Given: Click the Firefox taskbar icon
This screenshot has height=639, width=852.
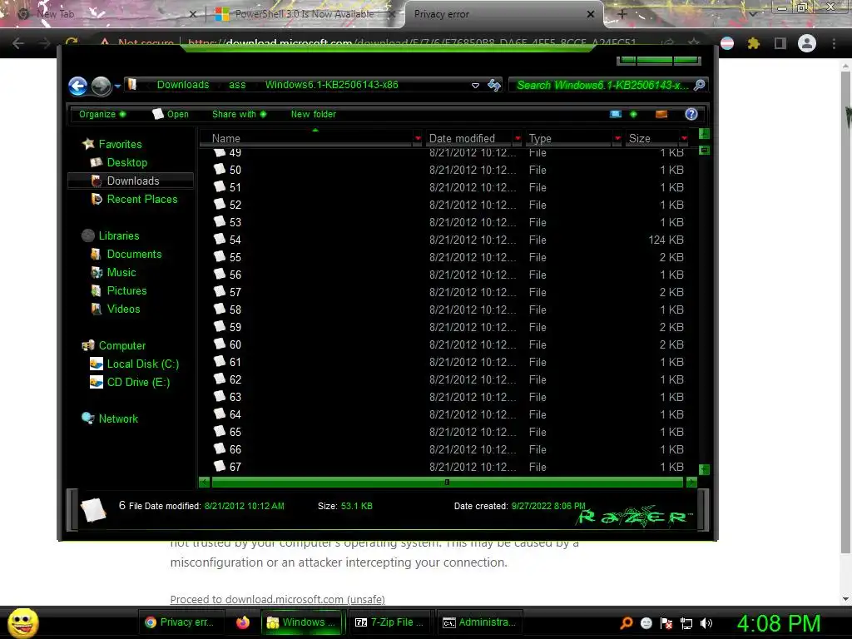Looking at the screenshot, I should coord(242,622).
